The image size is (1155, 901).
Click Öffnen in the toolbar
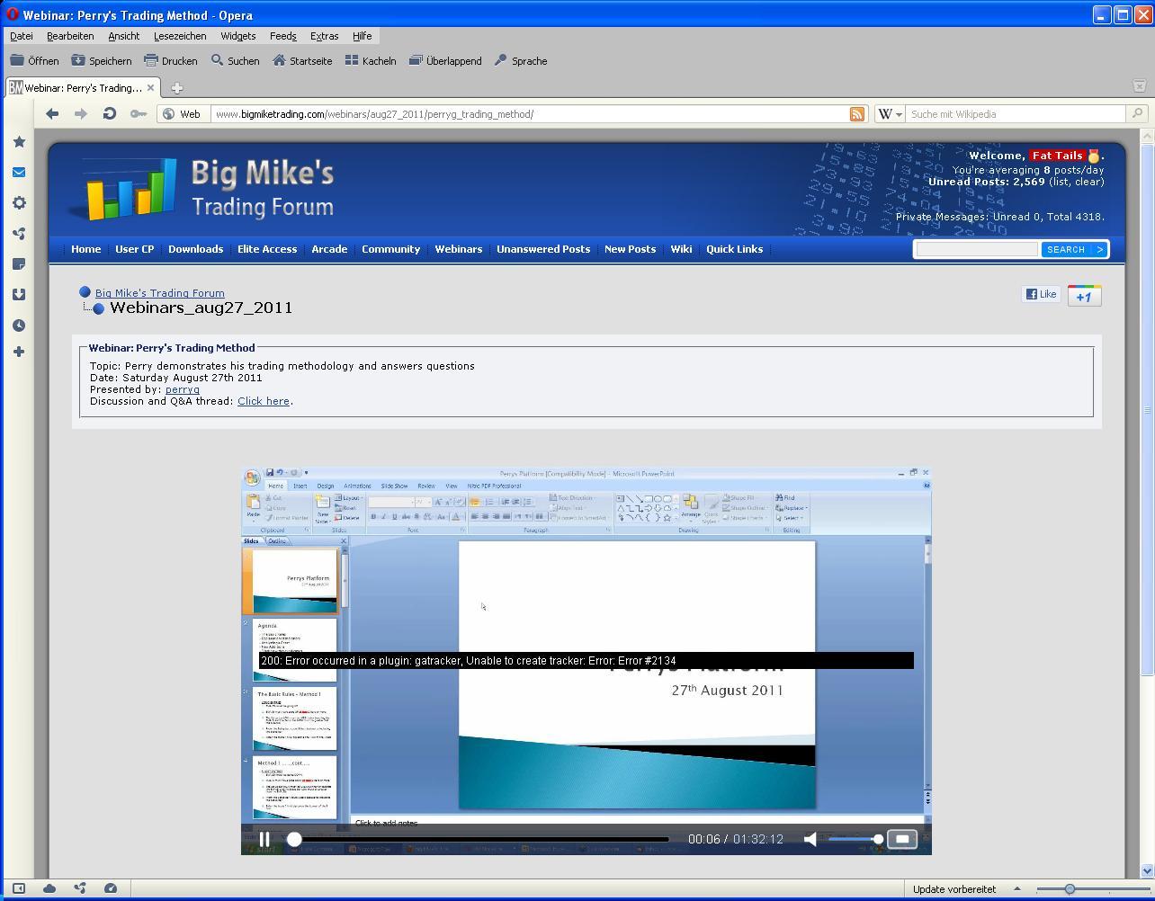pos(35,61)
